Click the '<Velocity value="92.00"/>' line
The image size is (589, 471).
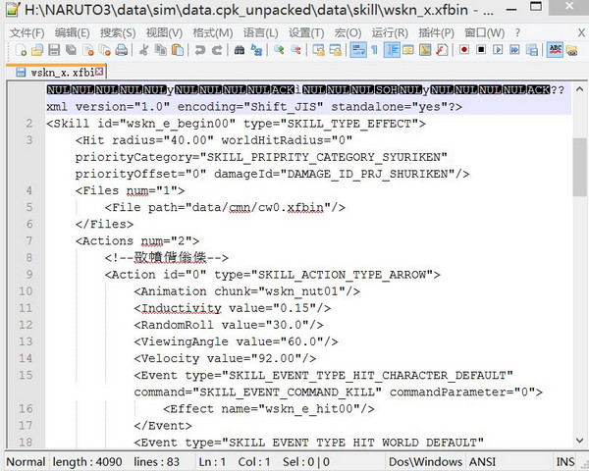[225, 358]
